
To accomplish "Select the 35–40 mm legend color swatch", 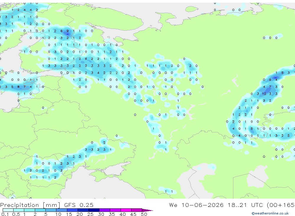I will click(115, 210).
